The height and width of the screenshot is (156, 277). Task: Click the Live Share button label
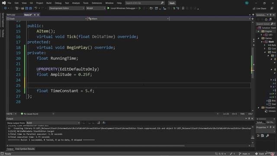tap(261, 9)
